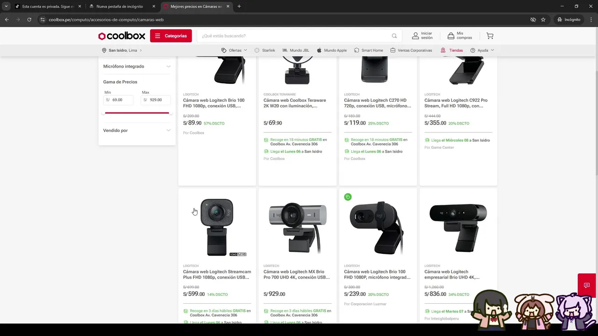Open Mundo Apple menu item
Viewport: 598px width, 336px height.
click(332, 50)
